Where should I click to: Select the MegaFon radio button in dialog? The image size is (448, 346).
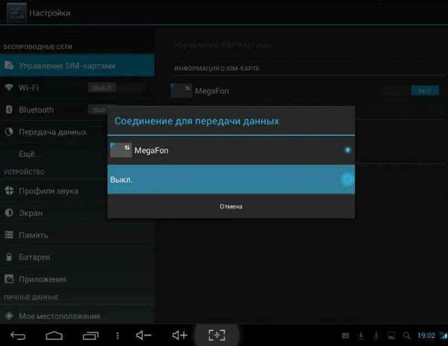(x=348, y=150)
